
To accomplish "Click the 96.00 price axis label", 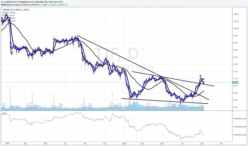I will click(235, 36).
